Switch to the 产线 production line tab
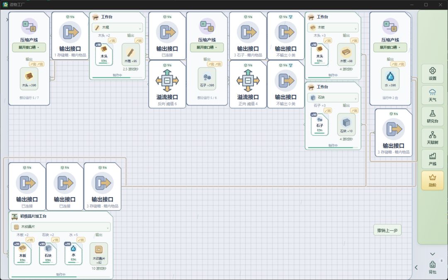Screen dimensions: 448x280 click(x=432, y=159)
